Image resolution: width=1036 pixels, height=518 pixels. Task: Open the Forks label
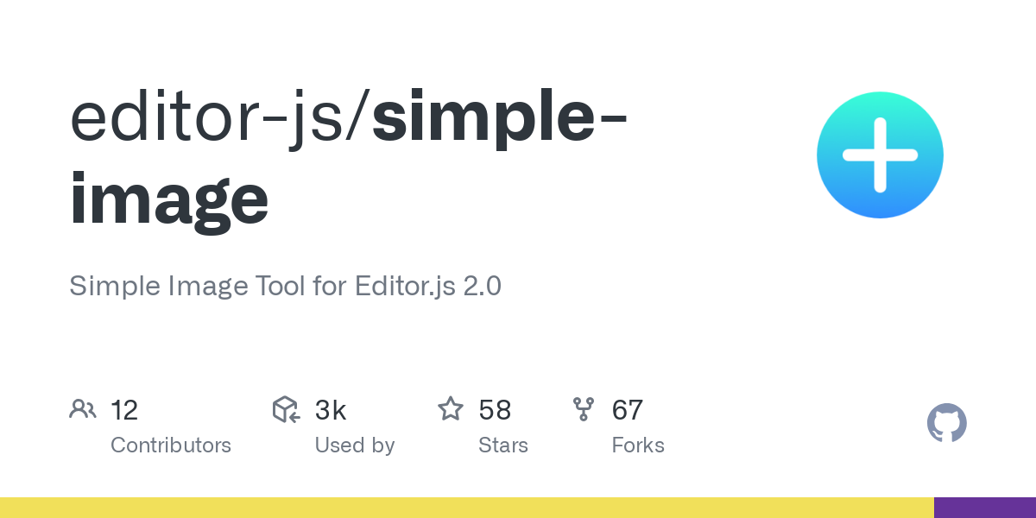point(638,445)
